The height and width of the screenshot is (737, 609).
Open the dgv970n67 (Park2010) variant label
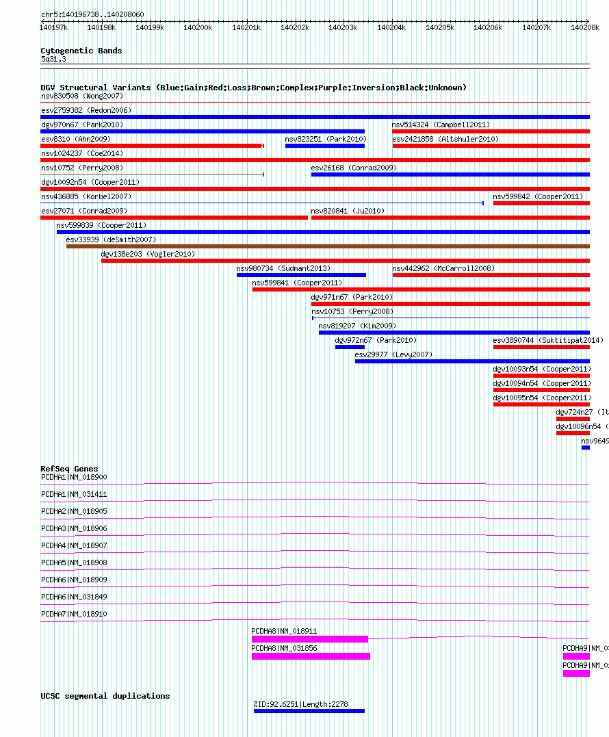(x=82, y=125)
